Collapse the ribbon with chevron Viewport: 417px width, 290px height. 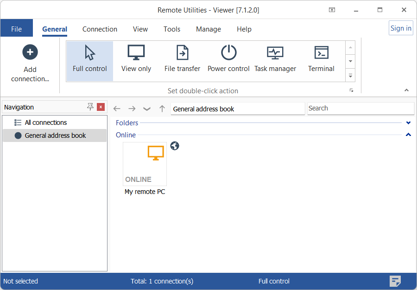[x=407, y=90]
